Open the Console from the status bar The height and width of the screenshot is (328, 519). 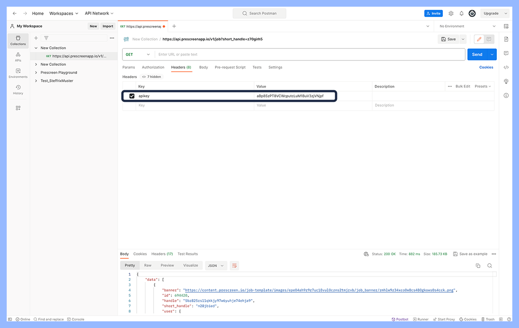[x=76, y=319]
